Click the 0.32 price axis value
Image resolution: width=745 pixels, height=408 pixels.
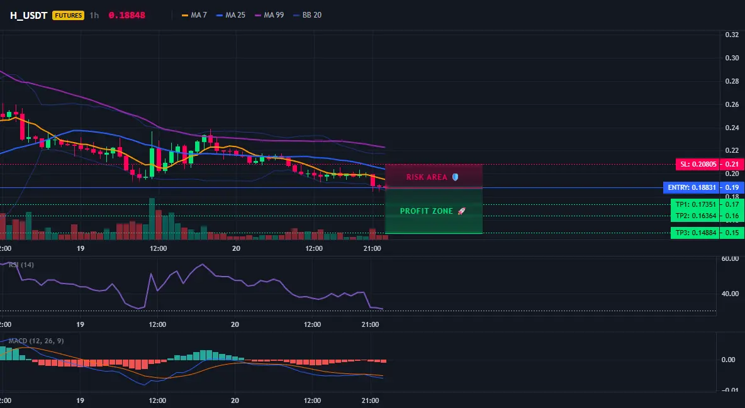732,35
